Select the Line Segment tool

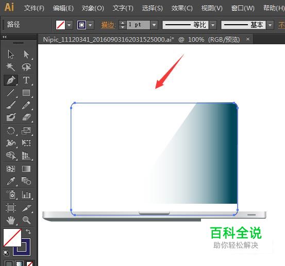[x=11, y=93]
